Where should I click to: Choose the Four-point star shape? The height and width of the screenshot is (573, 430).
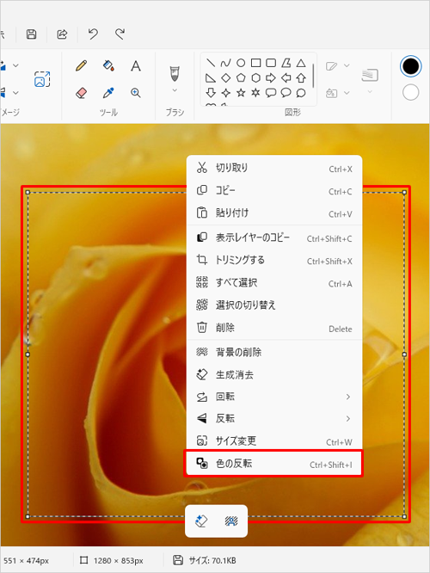click(226, 93)
